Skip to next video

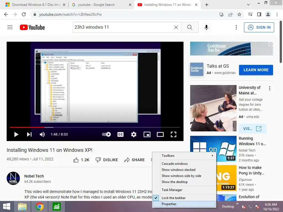pos(29,134)
